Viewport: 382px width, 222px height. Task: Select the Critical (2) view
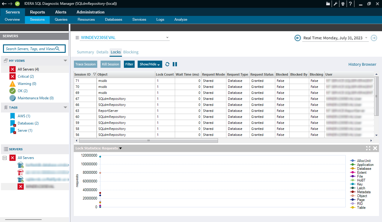25,76
